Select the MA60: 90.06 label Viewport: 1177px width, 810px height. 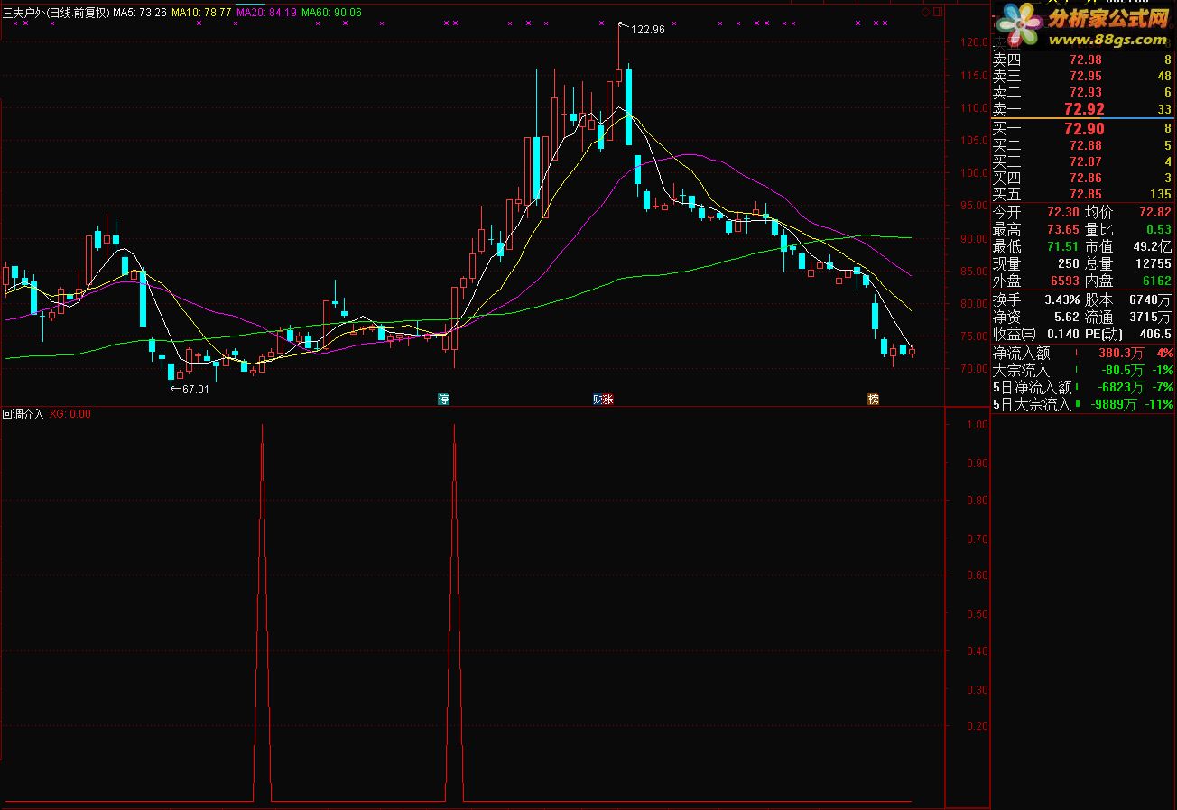click(x=331, y=13)
